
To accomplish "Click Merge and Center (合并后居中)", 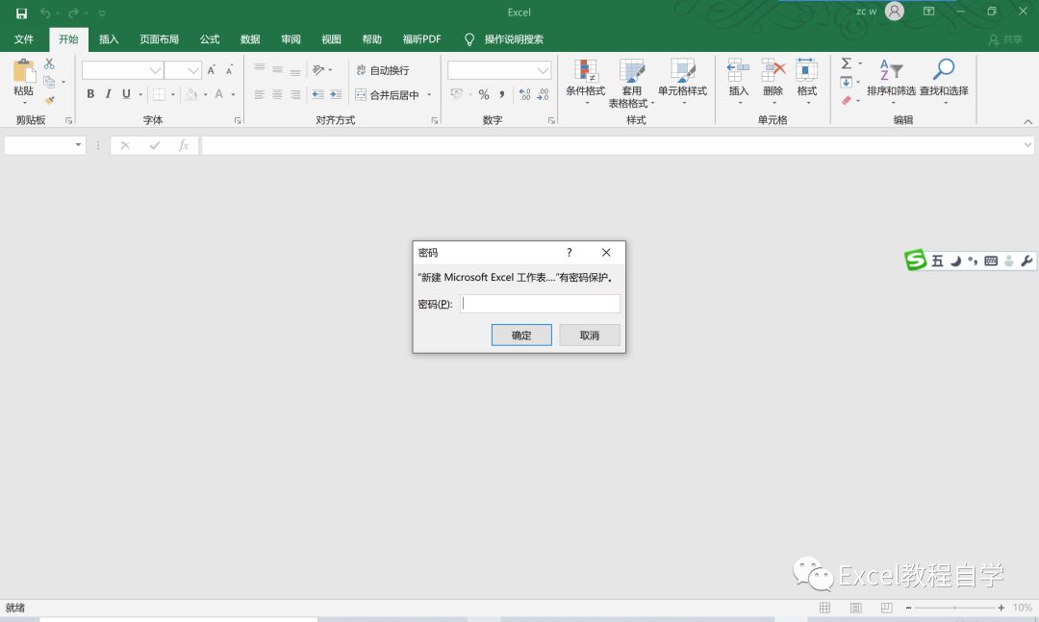I will coord(388,95).
